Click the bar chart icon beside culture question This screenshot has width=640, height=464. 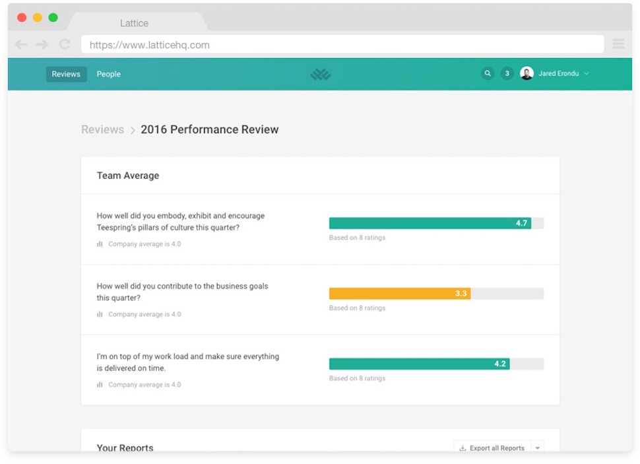pos(100,244)
